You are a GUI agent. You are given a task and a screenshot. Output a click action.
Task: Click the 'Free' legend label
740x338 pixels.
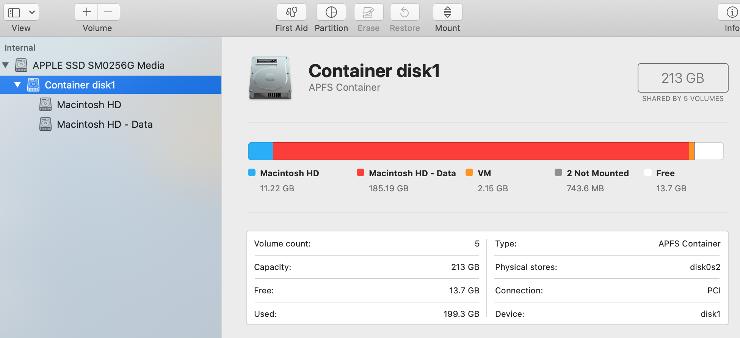click(665, 173)
